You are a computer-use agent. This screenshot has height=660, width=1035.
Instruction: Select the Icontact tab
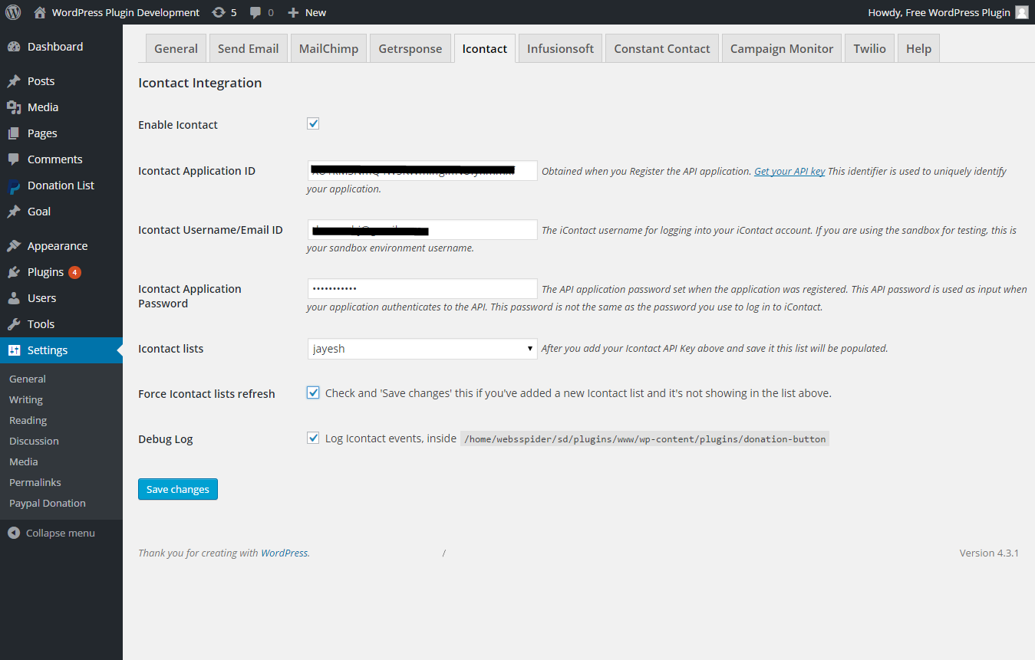(x=485, y=48)
